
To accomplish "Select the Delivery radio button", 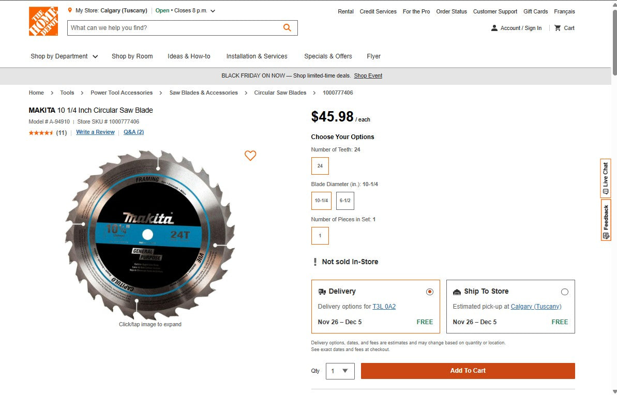I will (x=430, y=292).
